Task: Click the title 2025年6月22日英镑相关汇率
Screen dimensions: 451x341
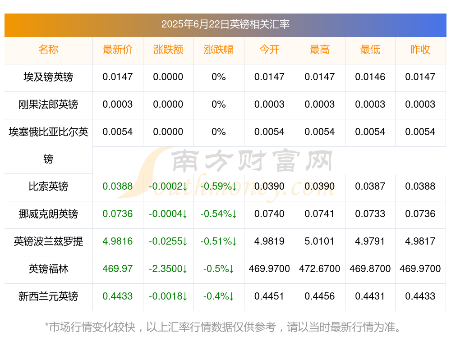Action: point(225,24)
